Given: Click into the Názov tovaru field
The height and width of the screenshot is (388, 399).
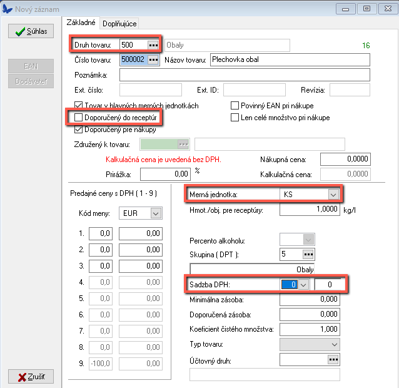Looking at the screenshot, I should pos(290,60).
